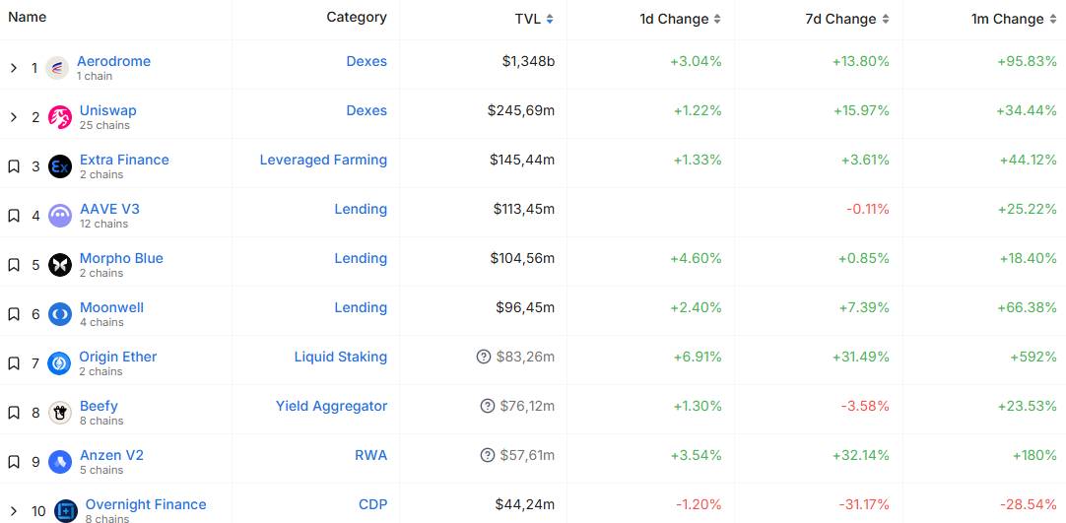
Task: Open the Yield Aggregator category link
Action: 331,406
